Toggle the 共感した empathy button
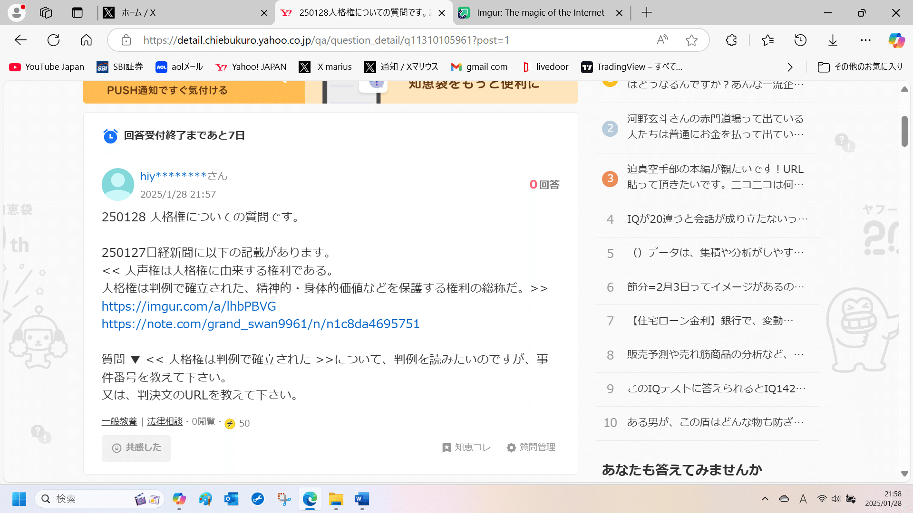The image size is (913, 513). click(136, 448)
